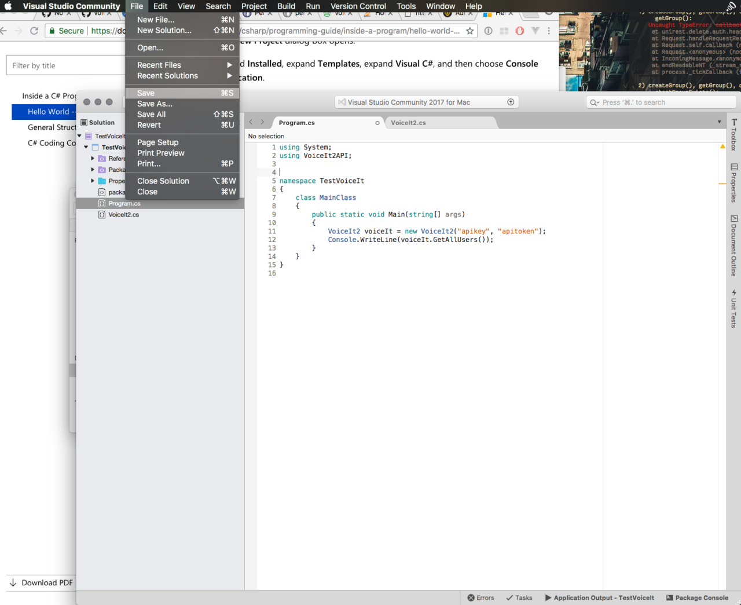The image size is (741, 605).
Task: Open the Help menu
Action: [474, 6]
